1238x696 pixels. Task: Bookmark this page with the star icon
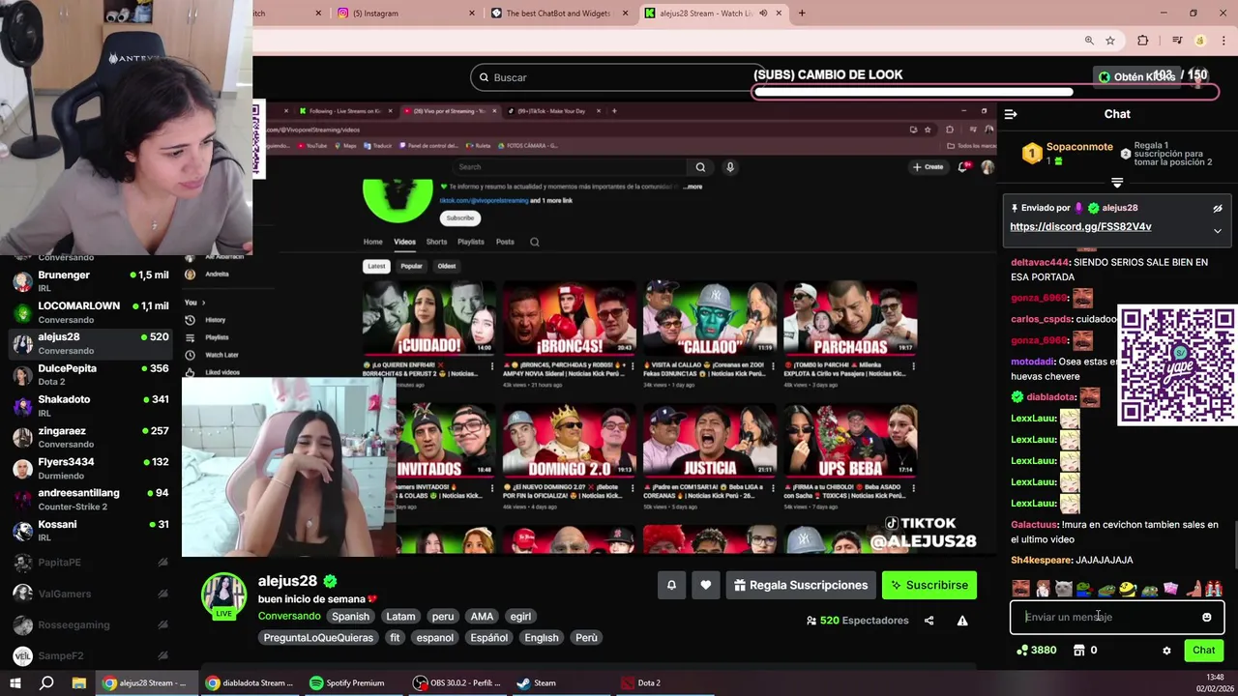coord(1110,41)
